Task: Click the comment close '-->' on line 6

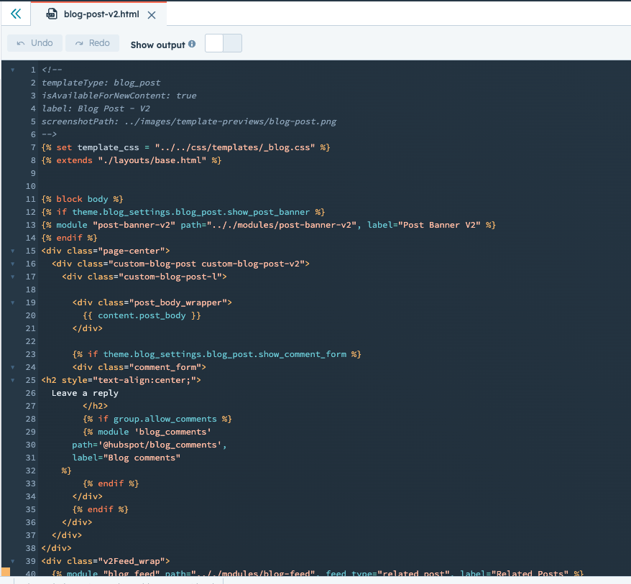Action: point(49,134)
